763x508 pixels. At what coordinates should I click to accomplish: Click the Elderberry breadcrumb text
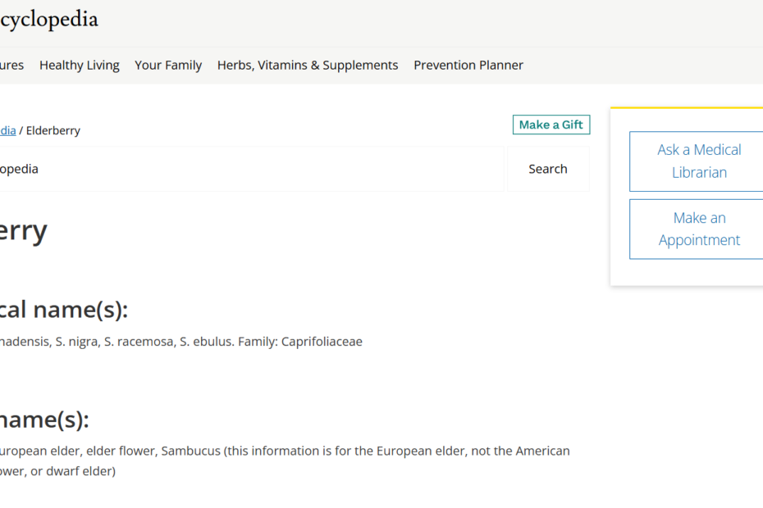pos(53,130)
